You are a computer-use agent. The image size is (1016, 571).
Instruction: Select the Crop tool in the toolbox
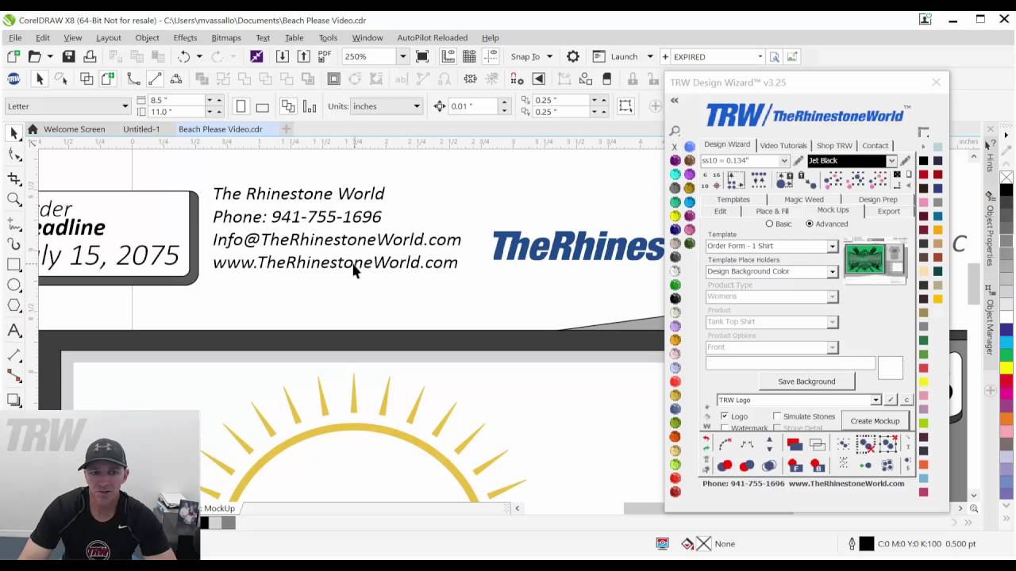(13, 178)
